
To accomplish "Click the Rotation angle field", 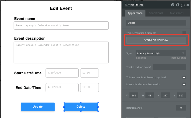I will point(181,108).
